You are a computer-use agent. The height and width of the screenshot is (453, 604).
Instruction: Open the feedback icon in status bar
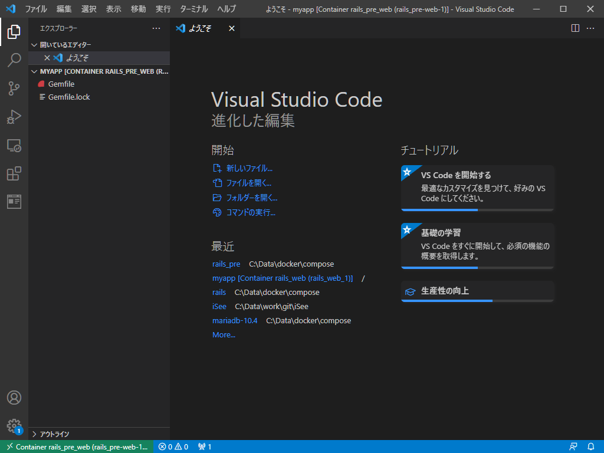click(x=573, y=447)
